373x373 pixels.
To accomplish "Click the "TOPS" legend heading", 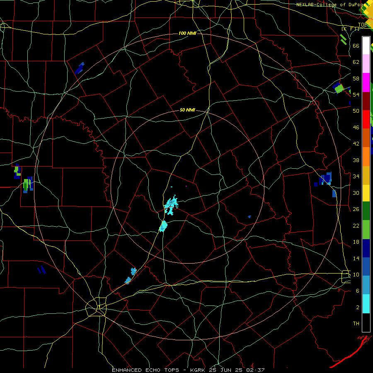I will 364,25.
